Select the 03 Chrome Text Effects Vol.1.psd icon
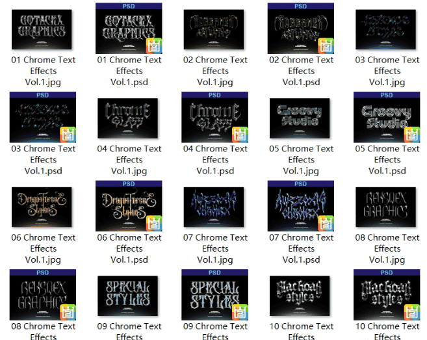 (x=43, y=117)
